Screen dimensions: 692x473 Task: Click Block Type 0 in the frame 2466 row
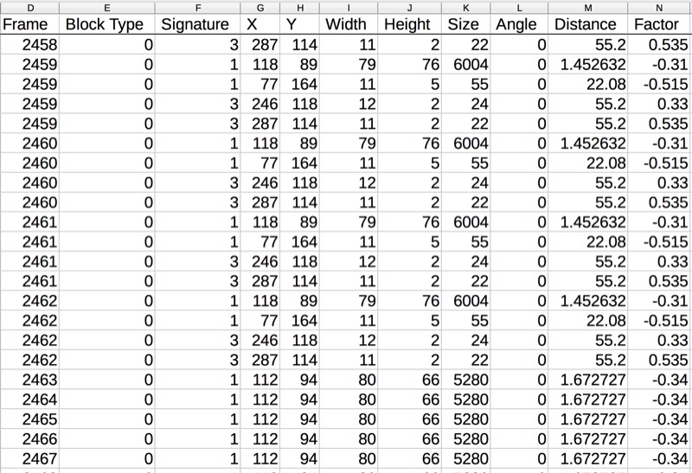click(x=106, y=439)
